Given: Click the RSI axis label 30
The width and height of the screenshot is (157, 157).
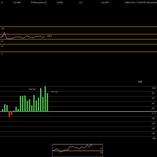Looking at the screenshot, I should [x=2, y=46].
